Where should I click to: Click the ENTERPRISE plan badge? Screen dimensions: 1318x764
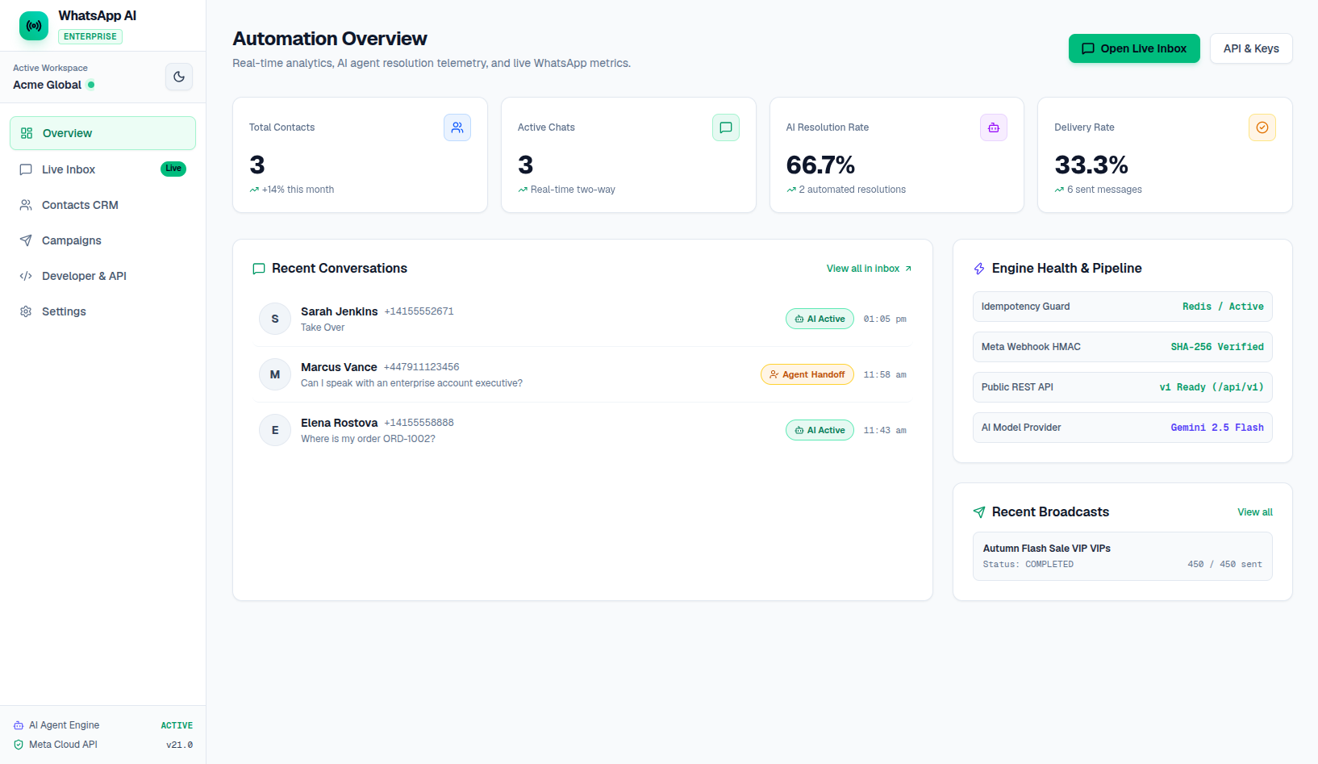click(x=90, y=36)
